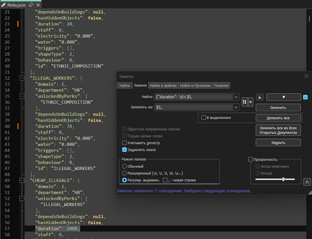Screen dimensions: 312x239
Task: Click the Закрыть button
Action: click(278, 142)
